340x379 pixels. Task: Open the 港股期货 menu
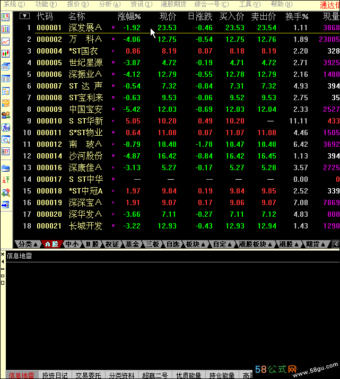(x=173, y=4)
